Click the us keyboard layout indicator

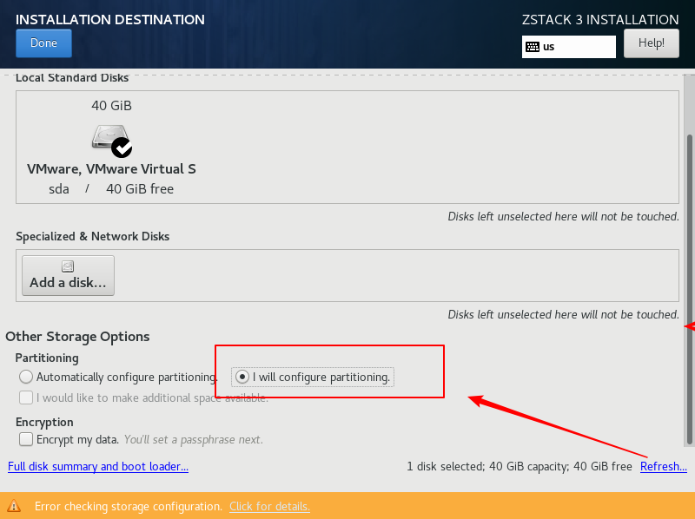point(569,47)
